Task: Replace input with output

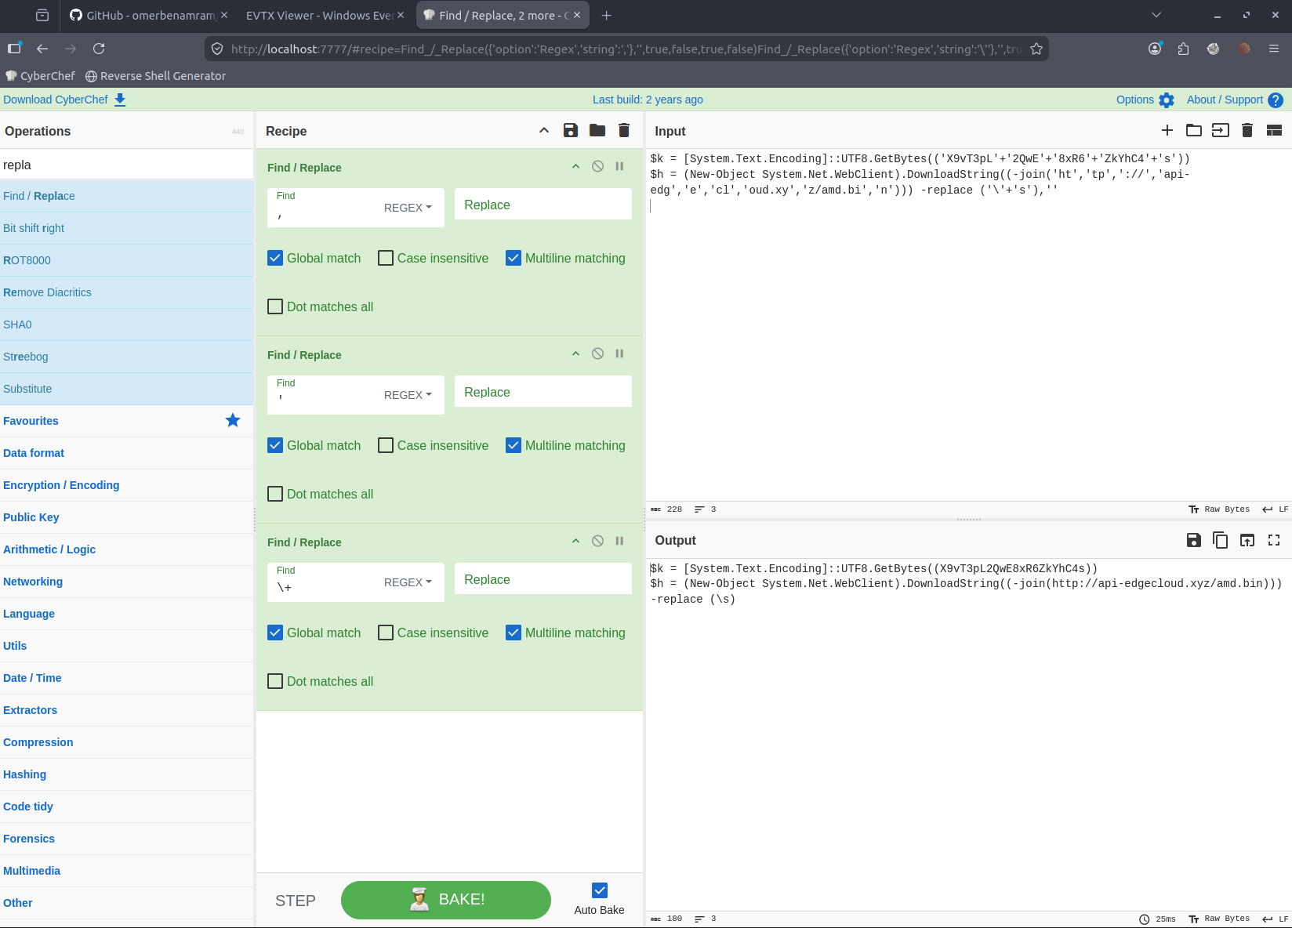Action: coord(1247,540)
